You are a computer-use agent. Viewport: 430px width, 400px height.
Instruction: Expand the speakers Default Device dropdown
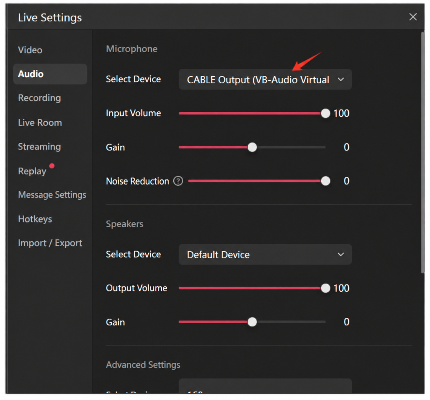[x=265, y=254]
